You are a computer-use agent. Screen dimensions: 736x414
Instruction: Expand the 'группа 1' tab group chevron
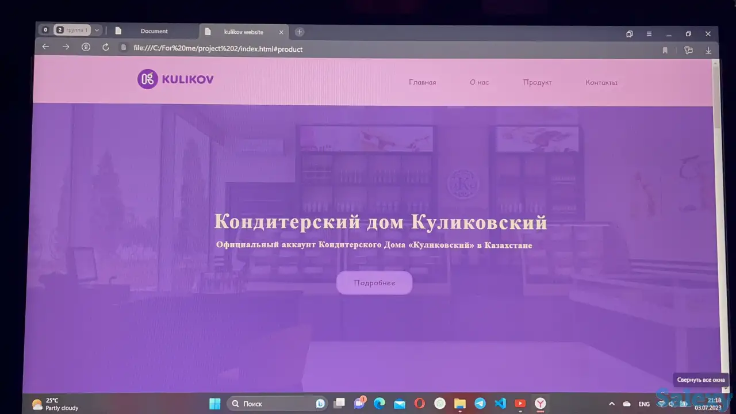(97, 29)
